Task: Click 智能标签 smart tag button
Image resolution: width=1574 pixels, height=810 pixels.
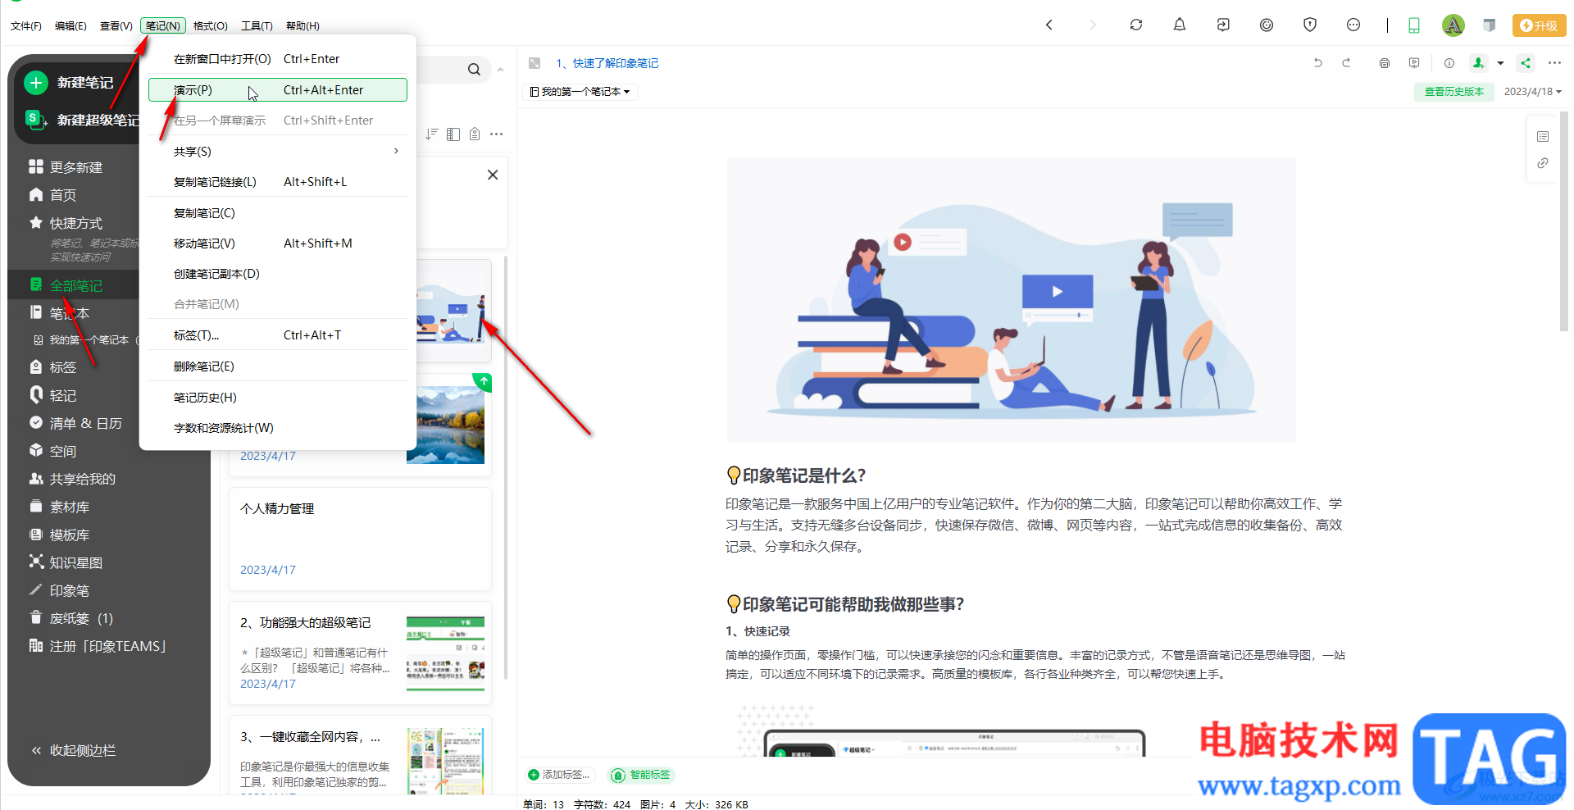Action: tap(642, 775)
